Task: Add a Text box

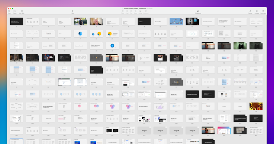Action: [x=131, y=12]
